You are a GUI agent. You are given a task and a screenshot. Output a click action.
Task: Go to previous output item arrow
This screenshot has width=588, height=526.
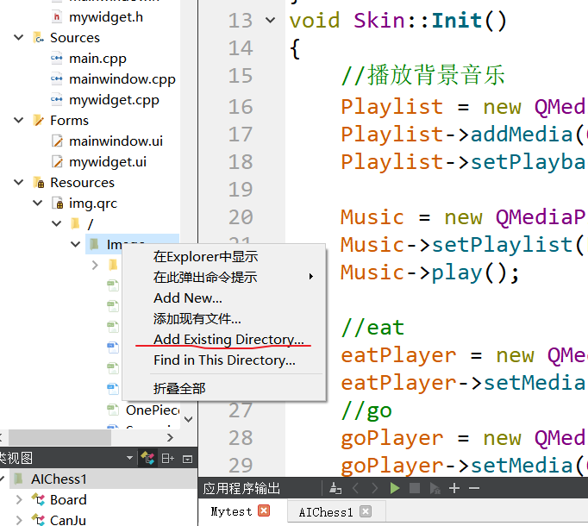click(355, 488)
